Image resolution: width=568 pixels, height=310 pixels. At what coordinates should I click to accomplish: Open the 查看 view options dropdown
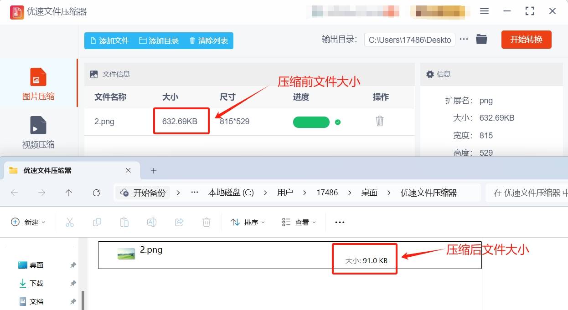tap(299, 222)
